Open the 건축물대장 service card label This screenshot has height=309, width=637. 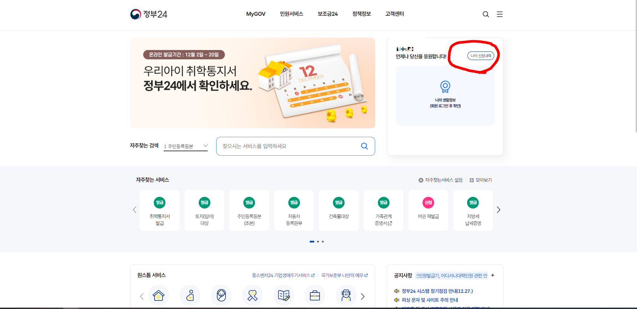pyautogui.click(x=339, y=216)
